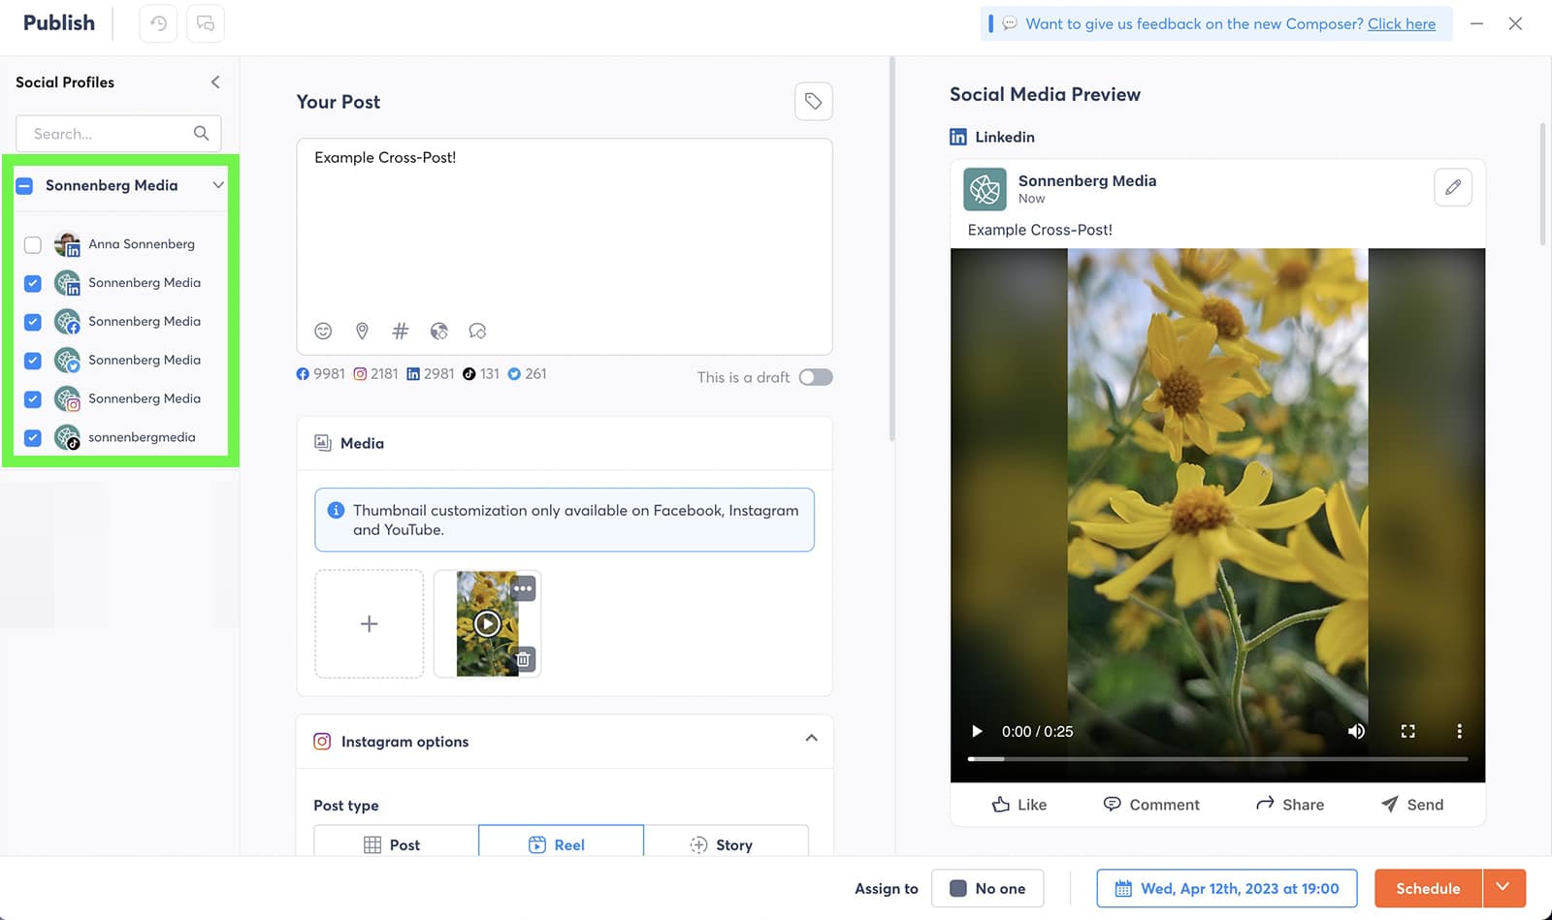Click the video progress bar
This screenshot has height=920, width=1552.
pos(1217,759)
